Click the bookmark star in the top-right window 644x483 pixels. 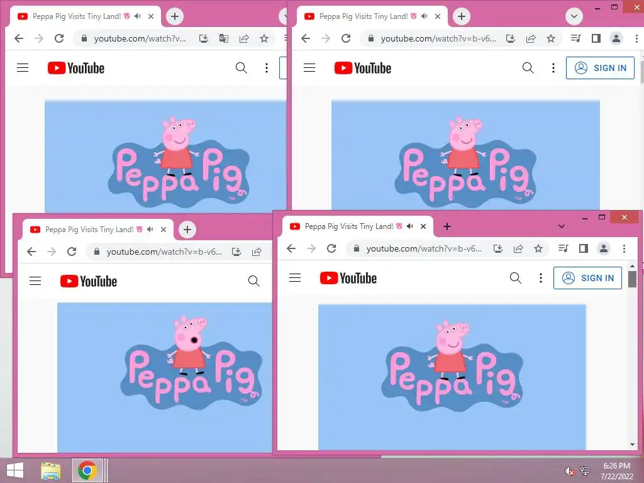click(x=551, y=38)
